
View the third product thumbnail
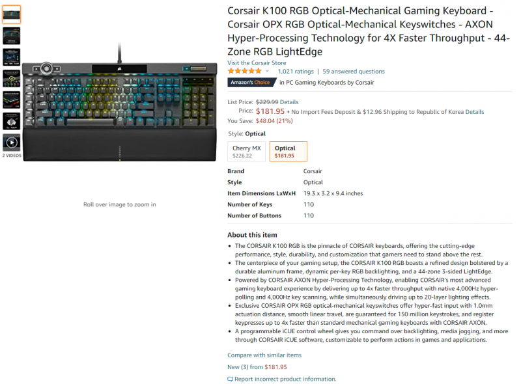(12, 57)
